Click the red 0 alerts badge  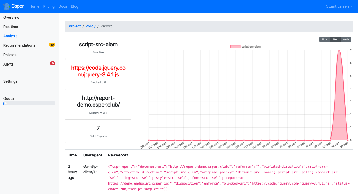(53, 63)
